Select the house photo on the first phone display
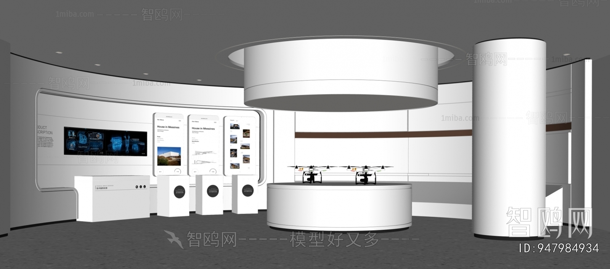 (168, 156)
